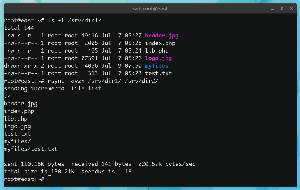Select the test.txt entry in the listing
Viewport: 300px width, 190px height.
158,73
